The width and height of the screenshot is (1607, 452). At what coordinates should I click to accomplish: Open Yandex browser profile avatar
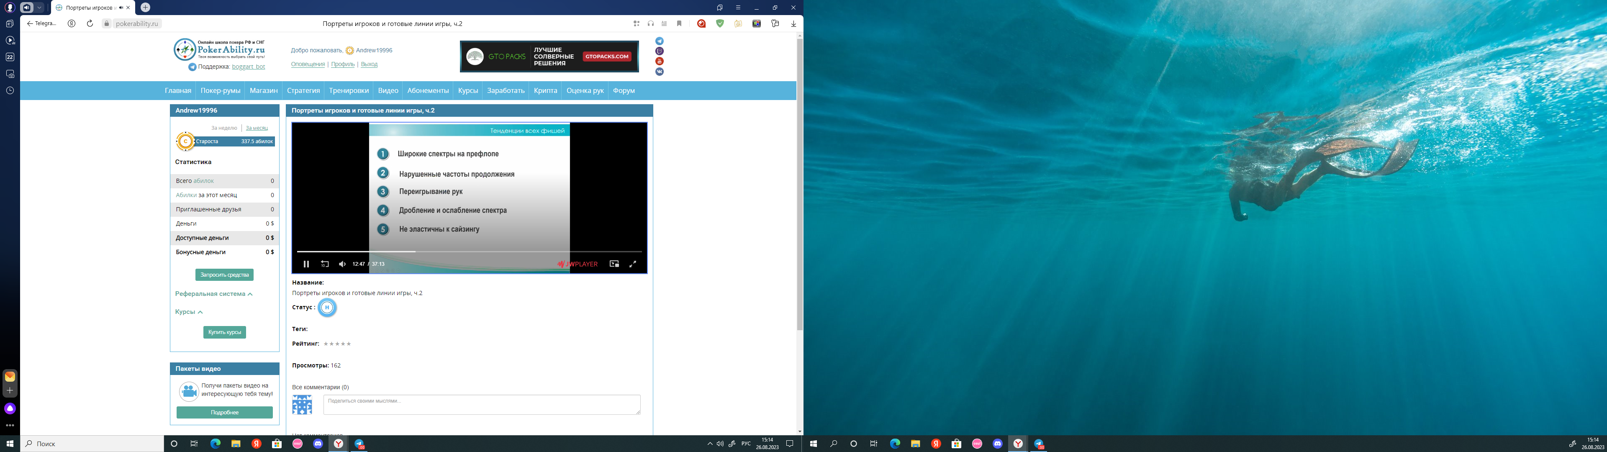tap(9, 8)
